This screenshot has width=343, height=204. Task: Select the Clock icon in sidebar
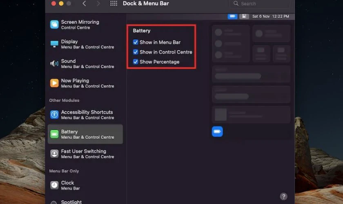(54, 185)
